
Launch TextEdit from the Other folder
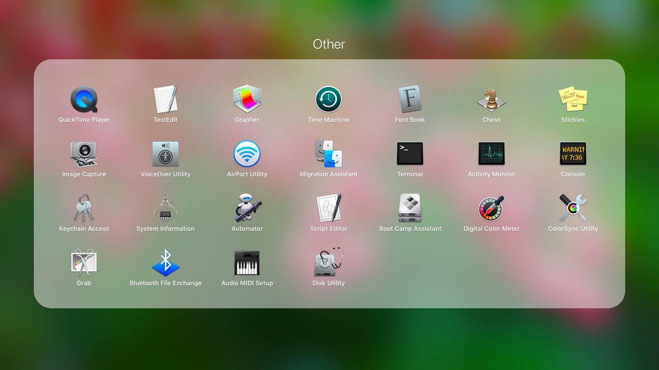point(165,99)
